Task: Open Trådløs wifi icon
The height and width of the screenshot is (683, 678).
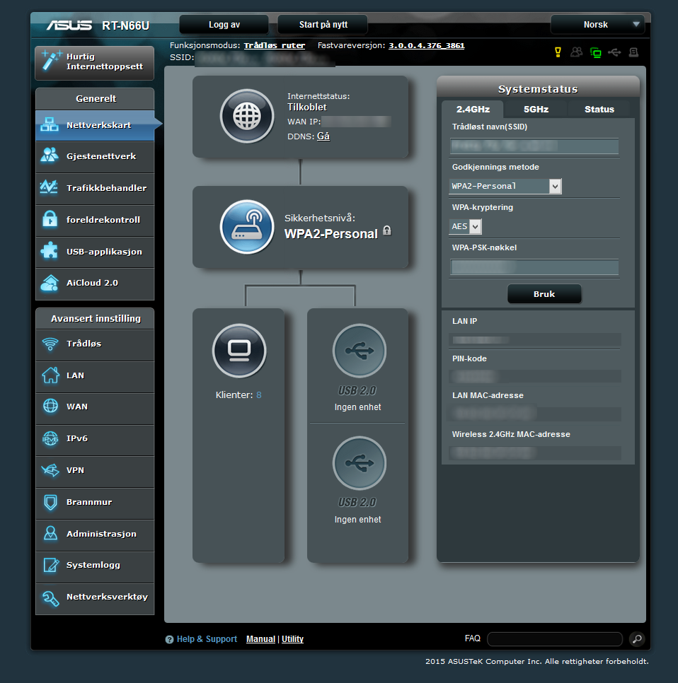Action: click(x=50, y=344)
